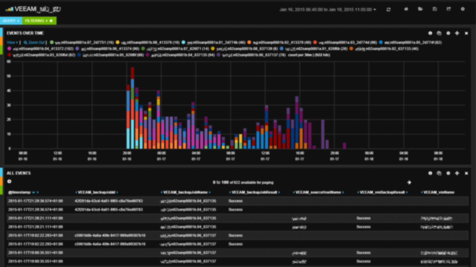Open All Events panel settings gear
Image resolution: width=476 pixels, height=267 pixels.
[448, 173]
